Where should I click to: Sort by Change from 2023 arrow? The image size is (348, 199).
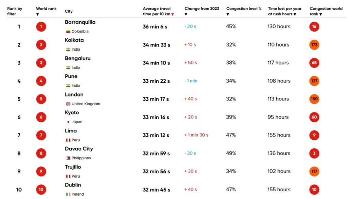[186, 14]
